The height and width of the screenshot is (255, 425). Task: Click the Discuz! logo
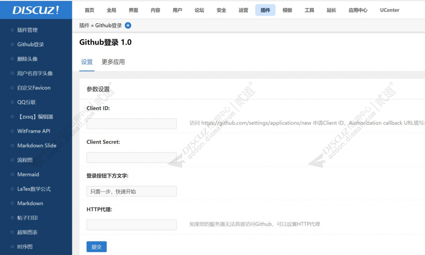click(36, 10)
